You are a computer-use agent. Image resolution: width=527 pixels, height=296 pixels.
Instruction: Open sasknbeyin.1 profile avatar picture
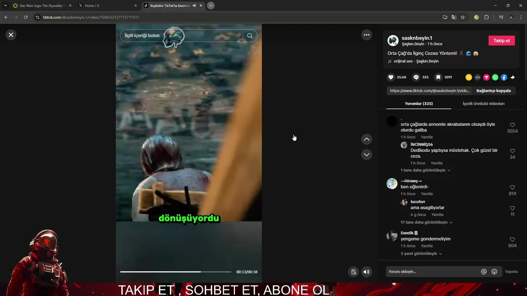click(393, 41)
